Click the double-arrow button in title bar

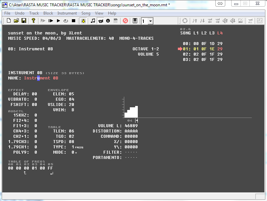click(220, 3)
